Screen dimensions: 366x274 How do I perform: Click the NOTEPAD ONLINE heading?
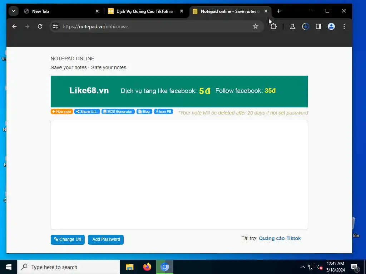coord(72,59)
